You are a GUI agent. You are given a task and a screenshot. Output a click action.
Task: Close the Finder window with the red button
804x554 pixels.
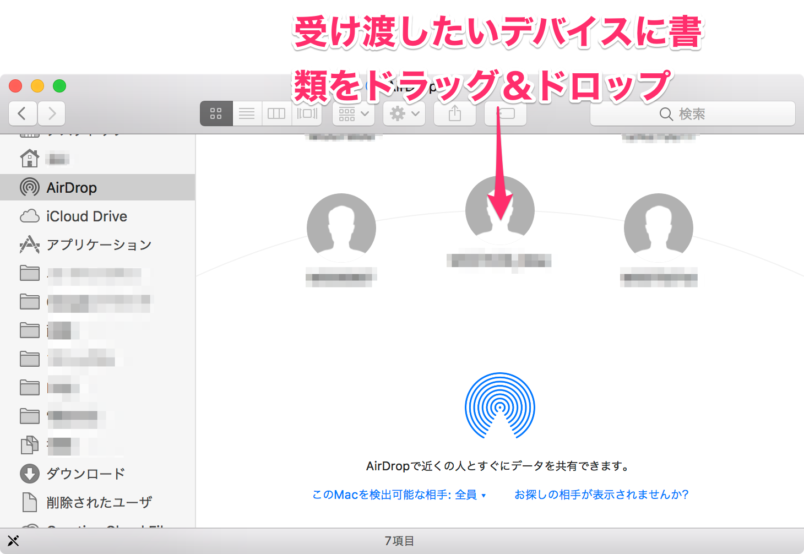pos(15,86)
